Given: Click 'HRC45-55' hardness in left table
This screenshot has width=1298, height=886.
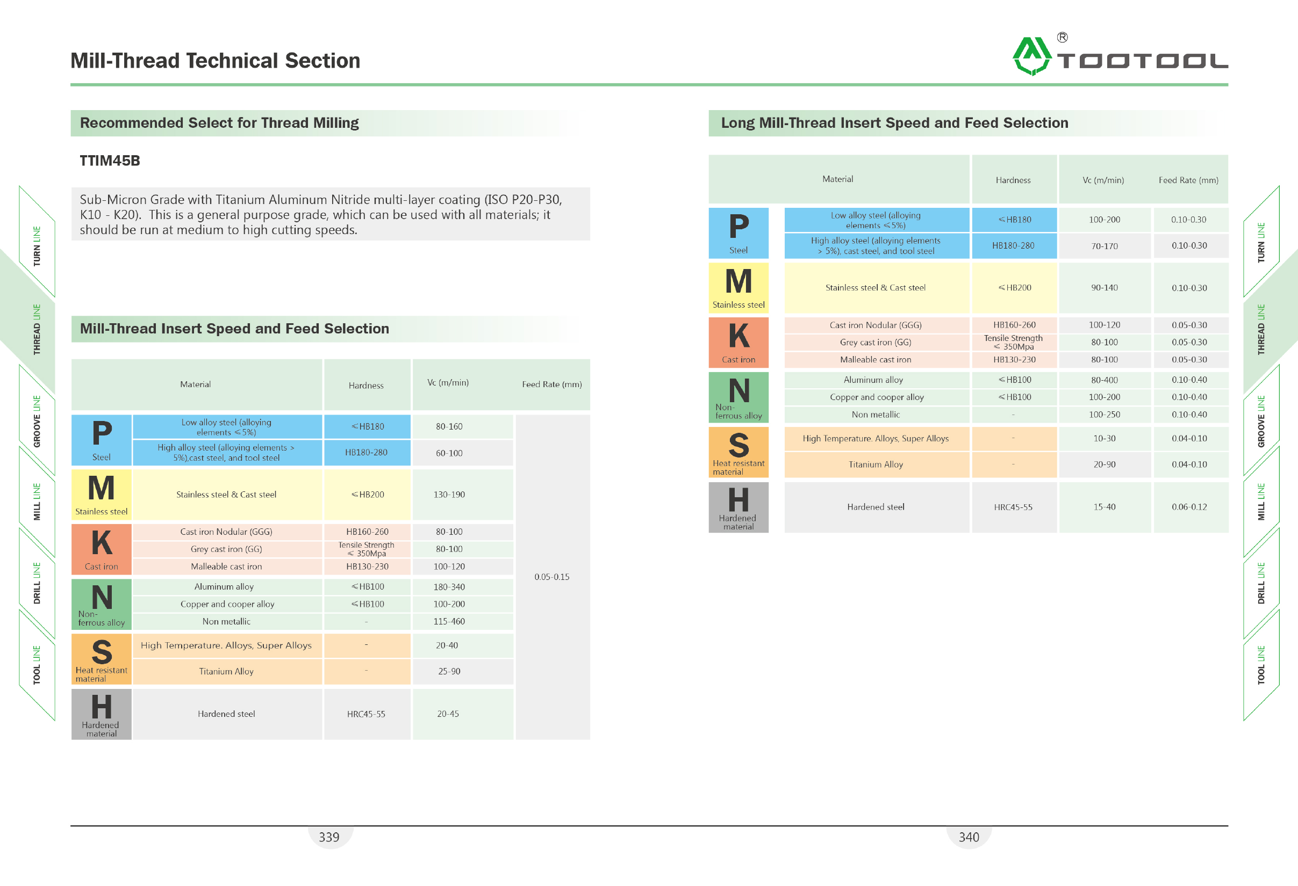Looking at the screenshot, I should pyautogui.click(x=366, y=714).
